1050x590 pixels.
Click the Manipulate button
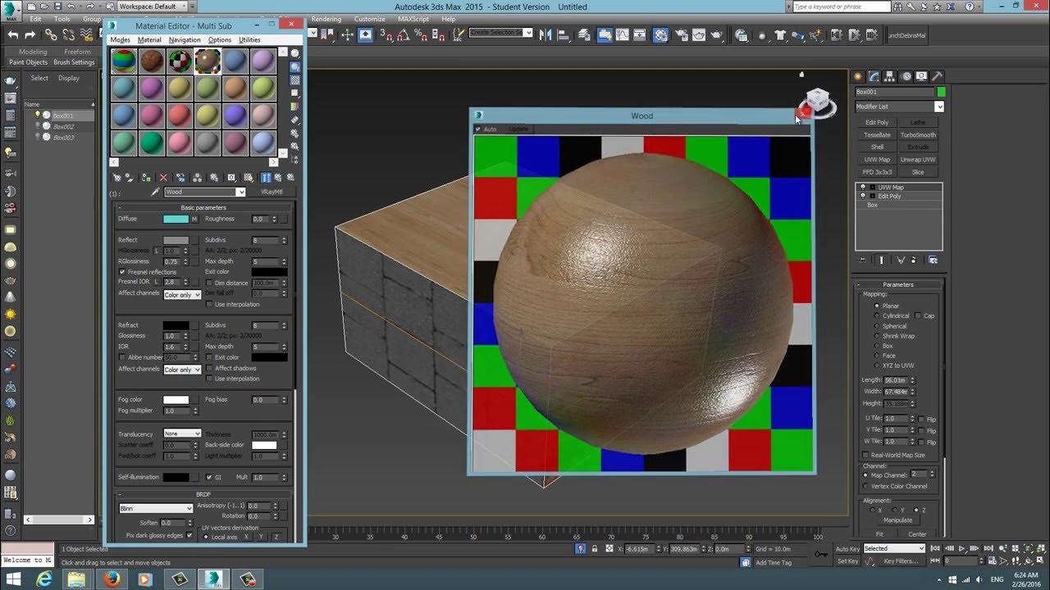tap(897, 520)
